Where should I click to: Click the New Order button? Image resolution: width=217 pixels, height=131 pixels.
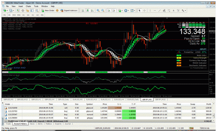[48, 10]
